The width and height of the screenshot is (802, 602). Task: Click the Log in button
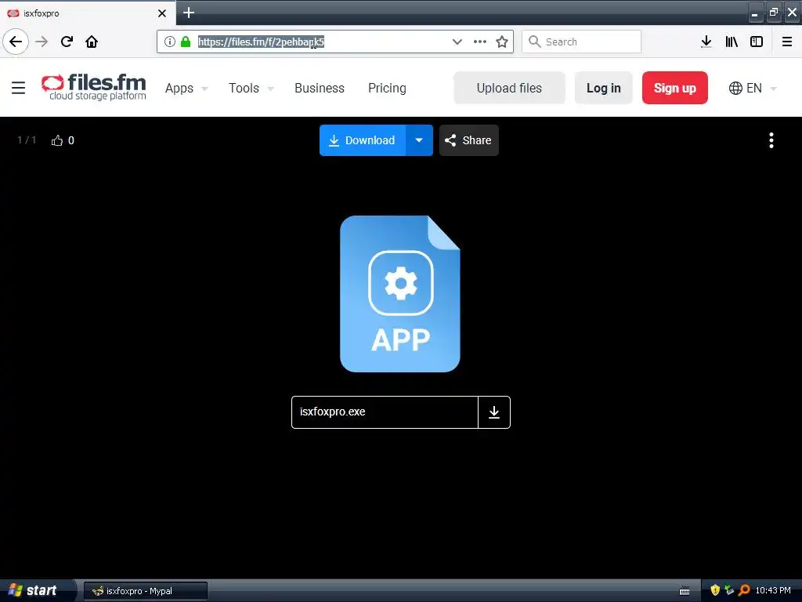pyautogui.click(x=604, y=88)
